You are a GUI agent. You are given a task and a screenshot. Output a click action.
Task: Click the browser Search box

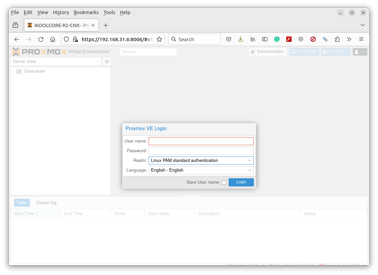(194, 39)
